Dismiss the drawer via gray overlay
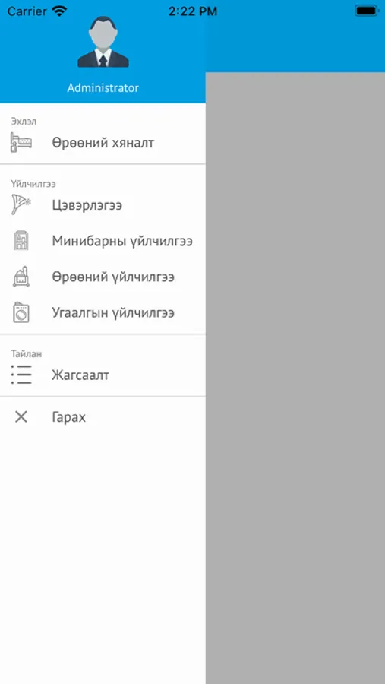The width and height of the screenshot is (385, 684). [295, 378]
